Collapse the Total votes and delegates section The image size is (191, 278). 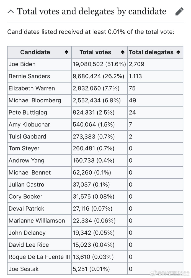coord(11,12)
